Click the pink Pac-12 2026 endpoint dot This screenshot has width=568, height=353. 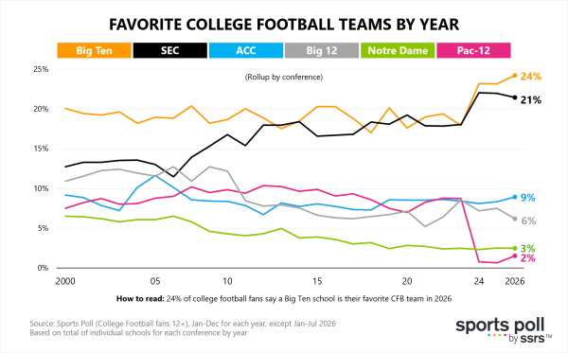coord(515,256)
